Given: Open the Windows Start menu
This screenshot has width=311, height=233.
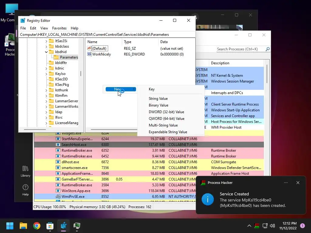Looking at the screenshot, I should 10,226.
